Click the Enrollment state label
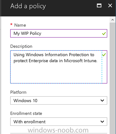The width and height of the screenshot is (116, 134). tap(26, 113)
